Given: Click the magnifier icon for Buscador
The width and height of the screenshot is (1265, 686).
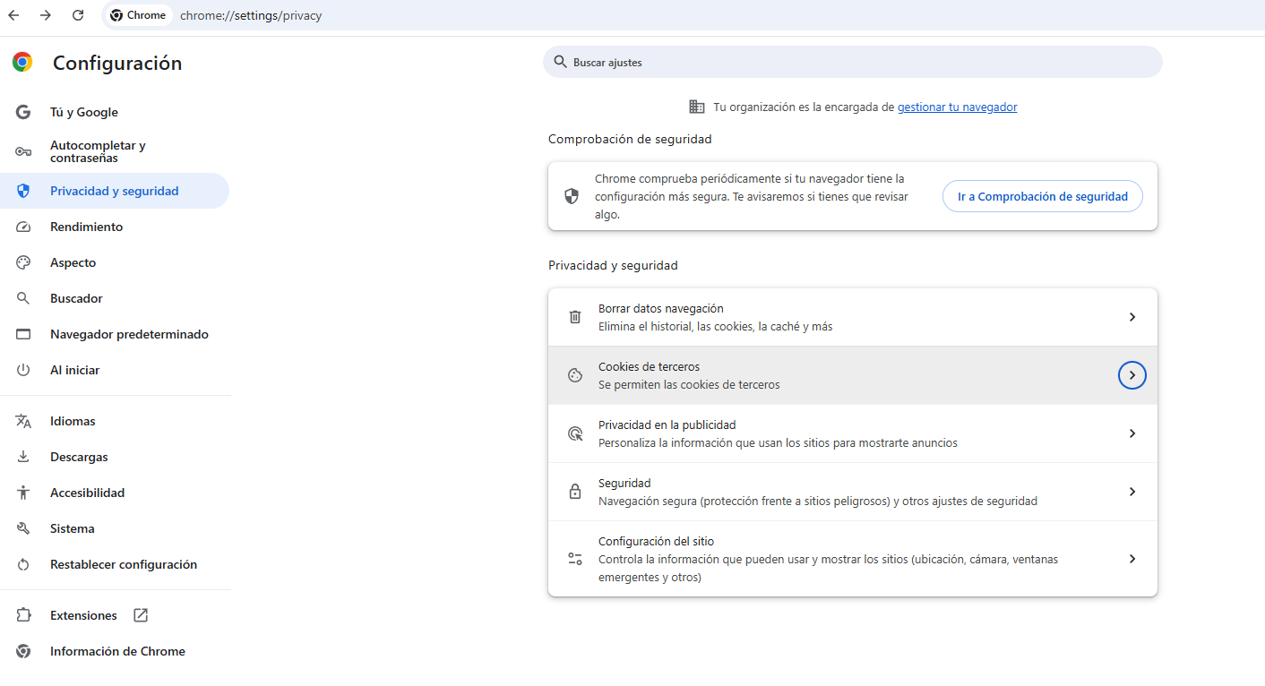Looking at the screenshot, I should tap(23, 298).
